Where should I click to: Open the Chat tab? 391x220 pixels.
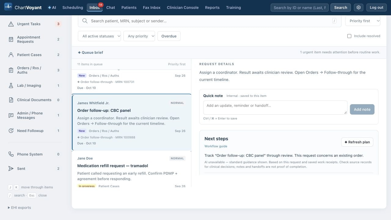point(111,8)
